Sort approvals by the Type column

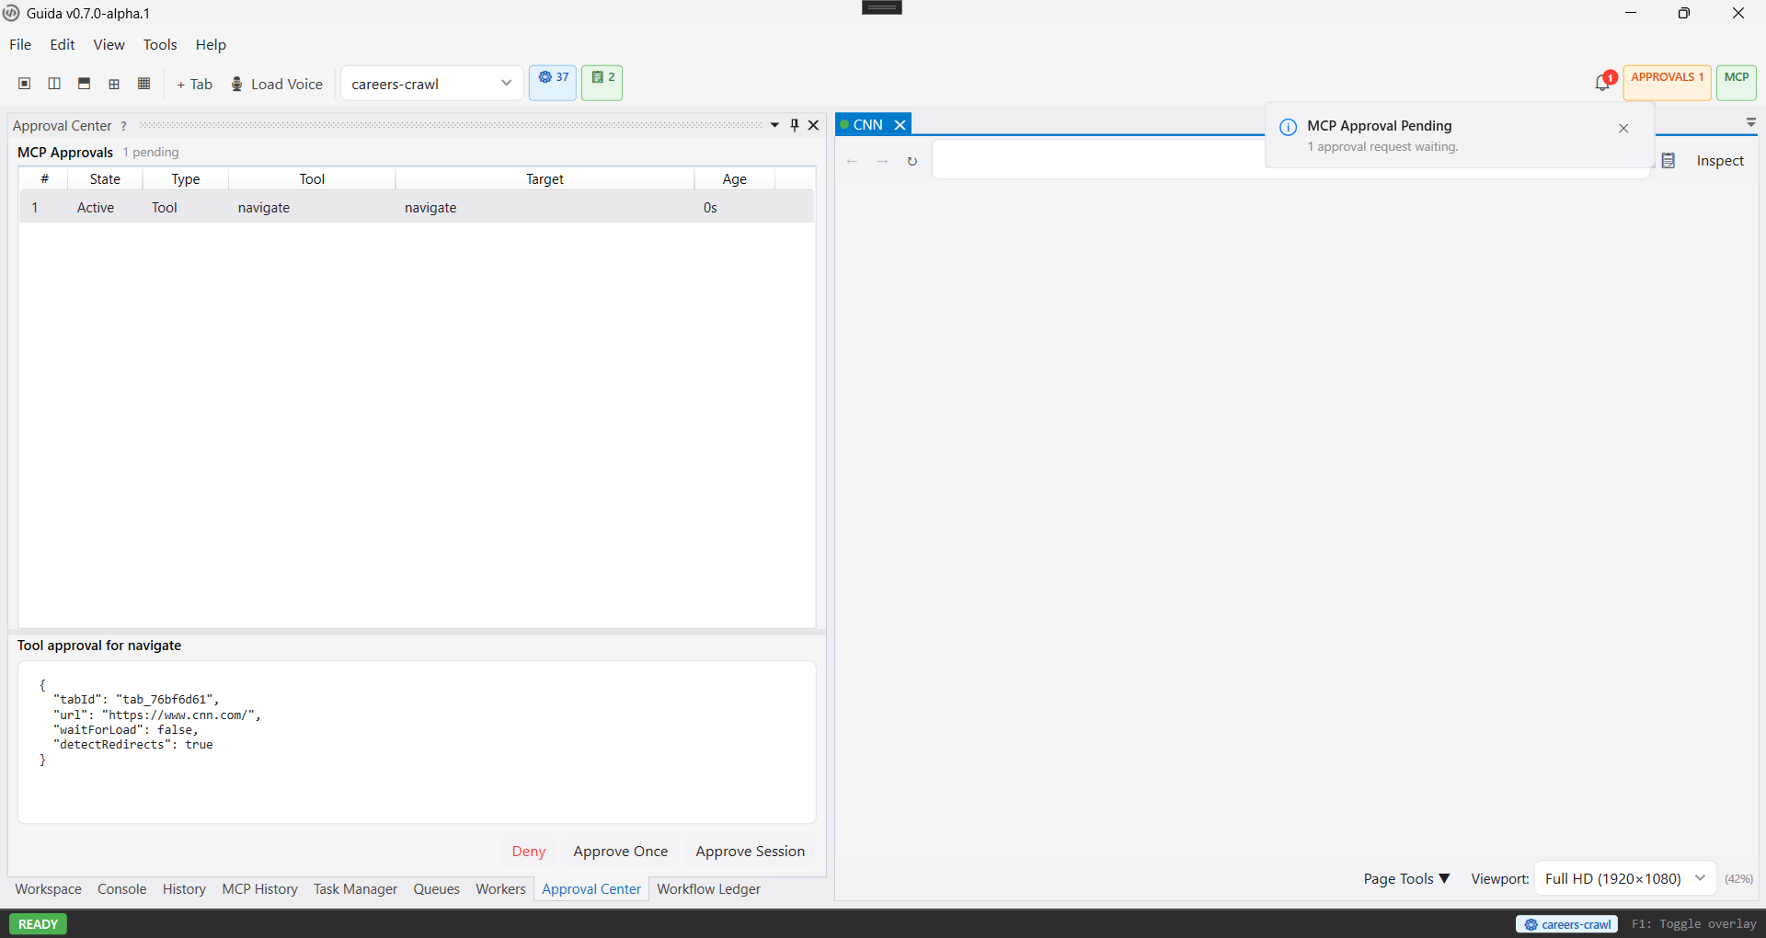click(x=186, y=178)
